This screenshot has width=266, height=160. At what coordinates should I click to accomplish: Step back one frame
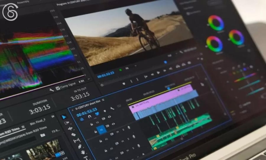(x=152, y=74)
